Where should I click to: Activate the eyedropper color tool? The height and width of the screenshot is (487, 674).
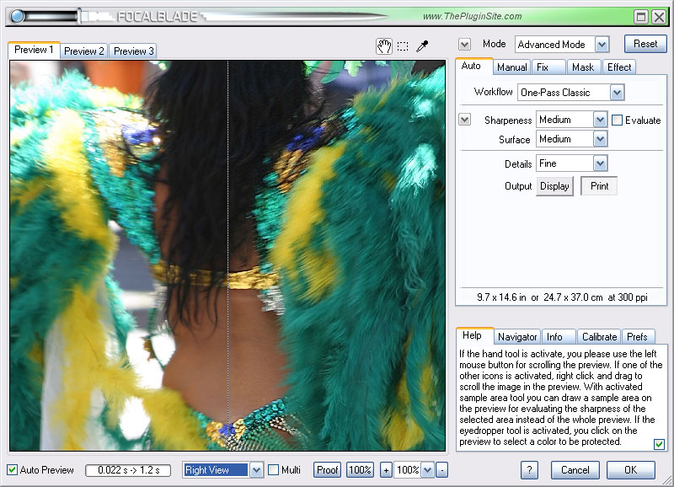(422, 46)
